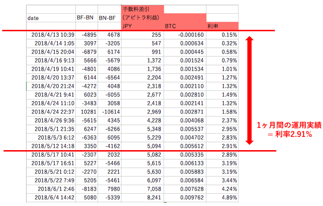The height and width of the screenshot is (206, 323).
Task: Click BTC value 0.002491
Action: pyautogui.click(x=185, y=78)
